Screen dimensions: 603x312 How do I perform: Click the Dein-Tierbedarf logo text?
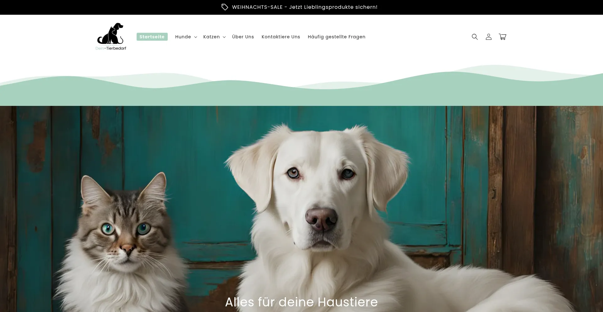(111, 48)
